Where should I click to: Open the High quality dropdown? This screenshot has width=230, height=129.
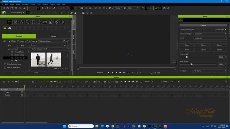point(133,8)
